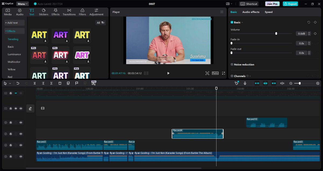
Task: Click the Export button
Action: click(290, 4)
